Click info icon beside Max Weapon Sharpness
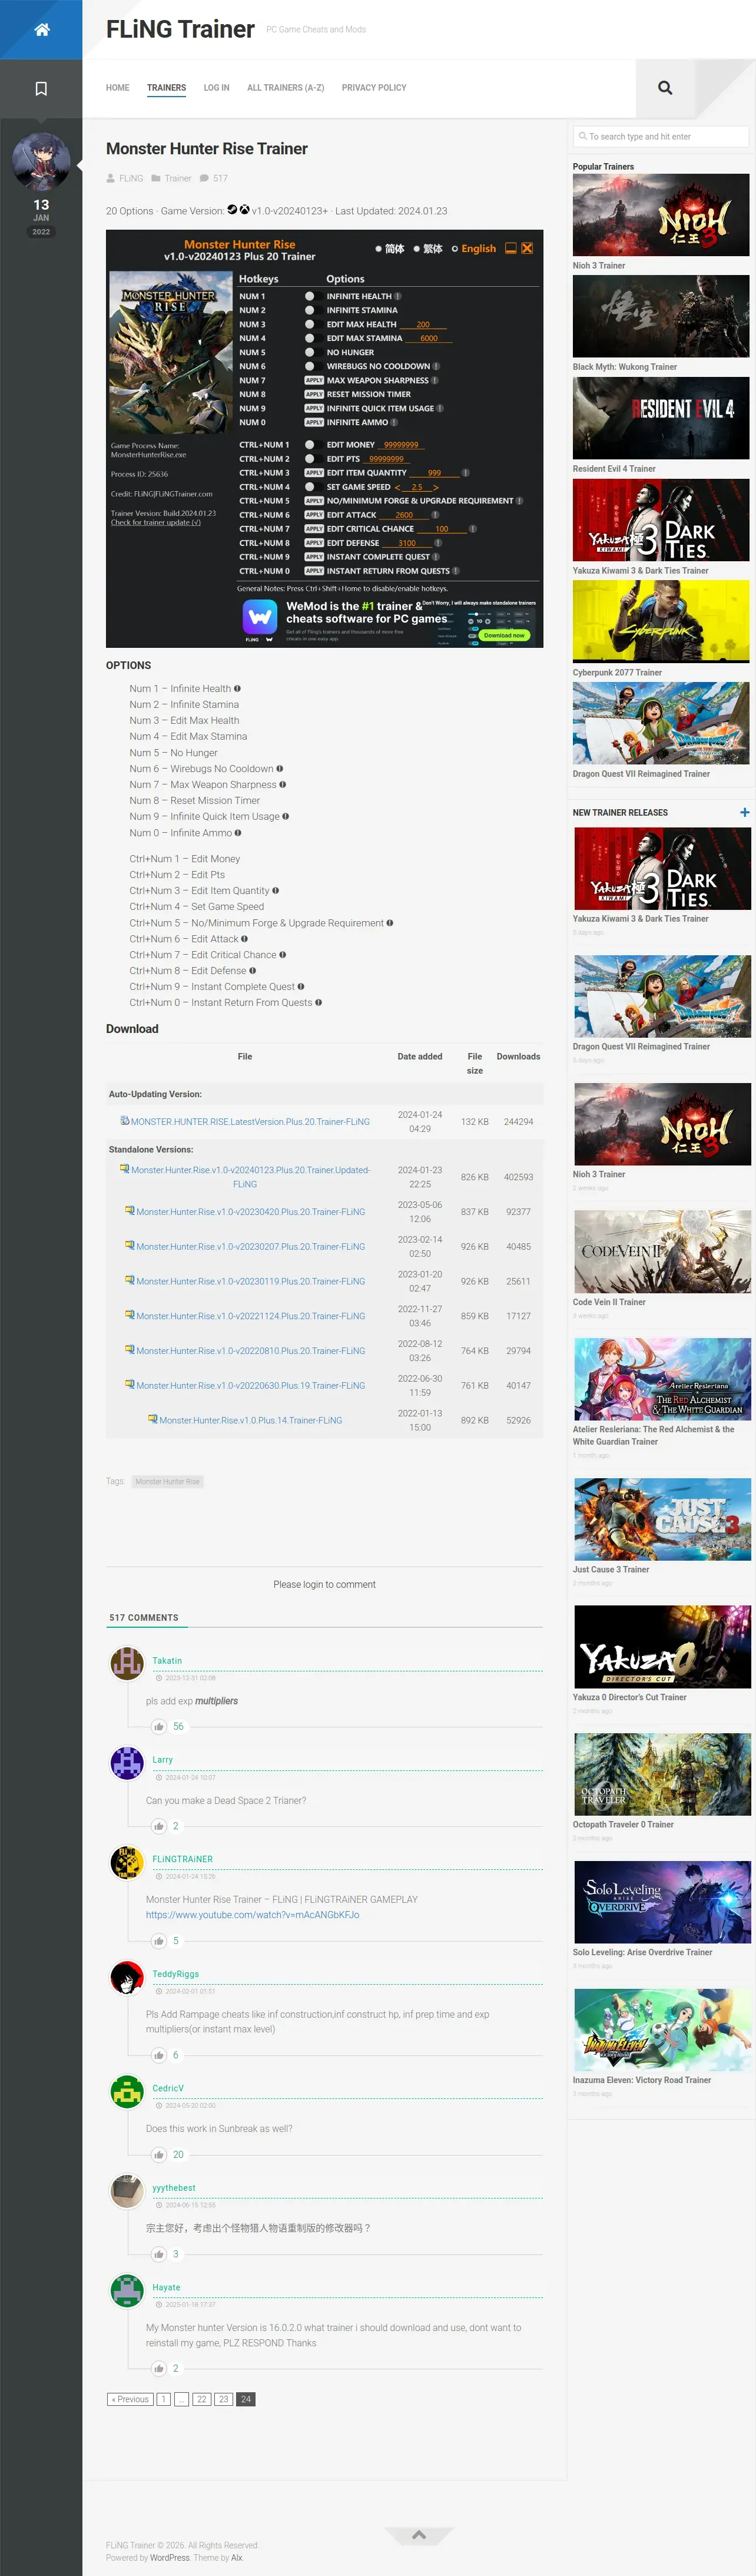756x2576 pixels. [283, 785]
